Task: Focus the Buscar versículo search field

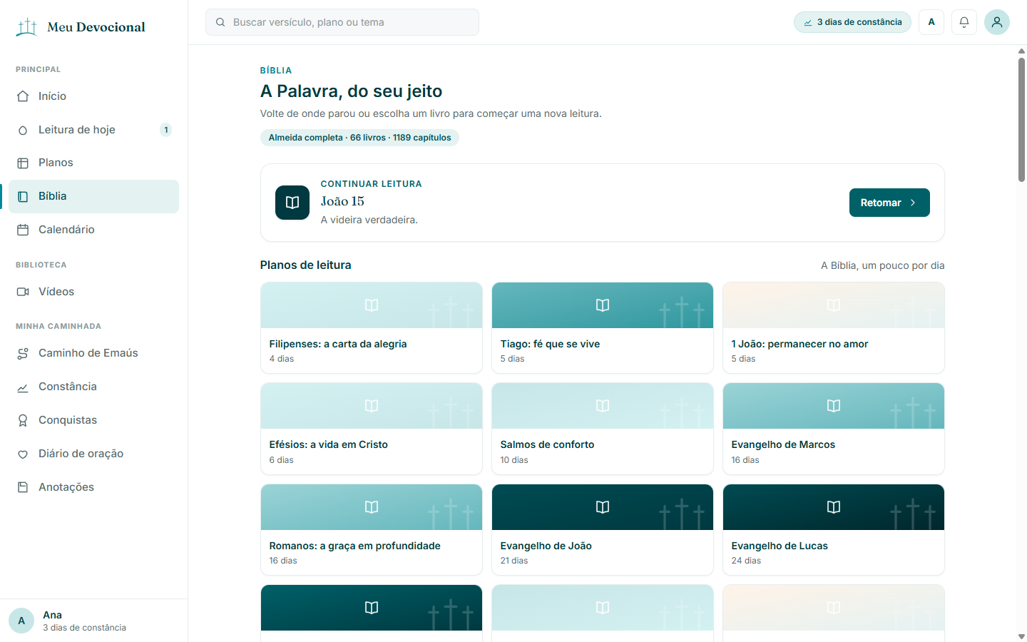Action: click(x=342, y=22)
